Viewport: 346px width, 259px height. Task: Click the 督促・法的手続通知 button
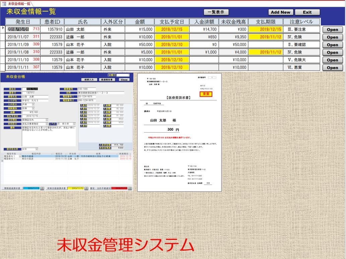pyautogui.click(x=100, y=188)
